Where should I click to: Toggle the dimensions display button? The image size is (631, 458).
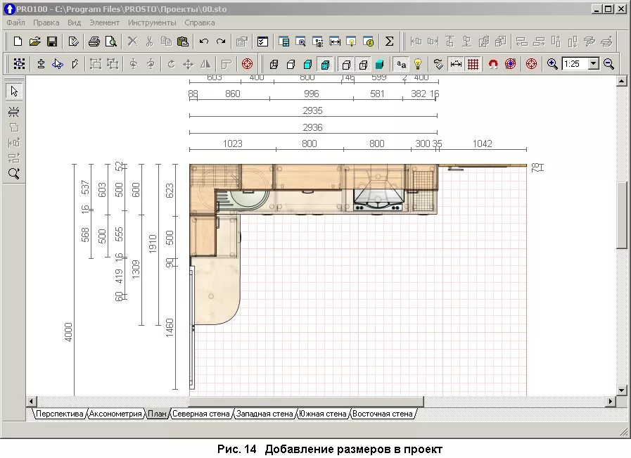[x=456, y=64]
